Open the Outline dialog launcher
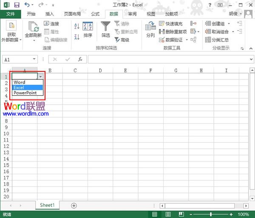The width and height of the screenshot is (255, 218). (x=242, y=48)
